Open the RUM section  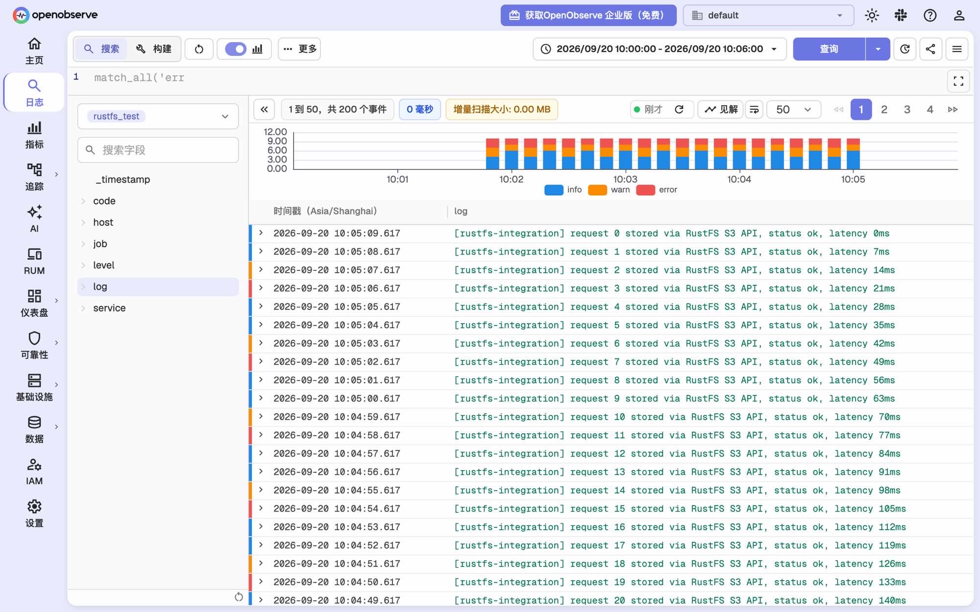(x=34, y=261)
